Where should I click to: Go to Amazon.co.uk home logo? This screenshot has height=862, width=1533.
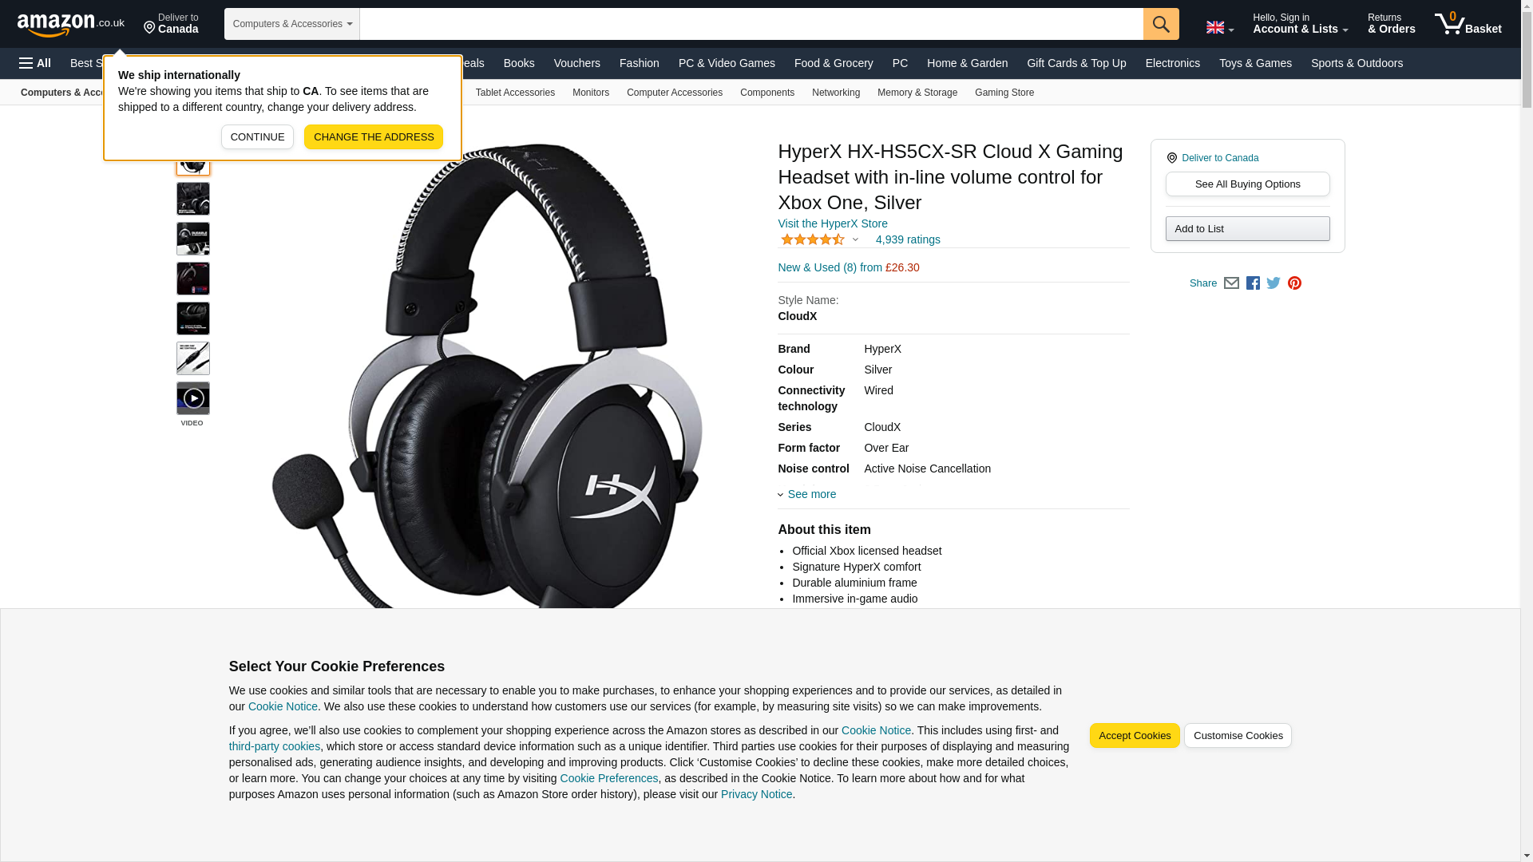point(71,24)
